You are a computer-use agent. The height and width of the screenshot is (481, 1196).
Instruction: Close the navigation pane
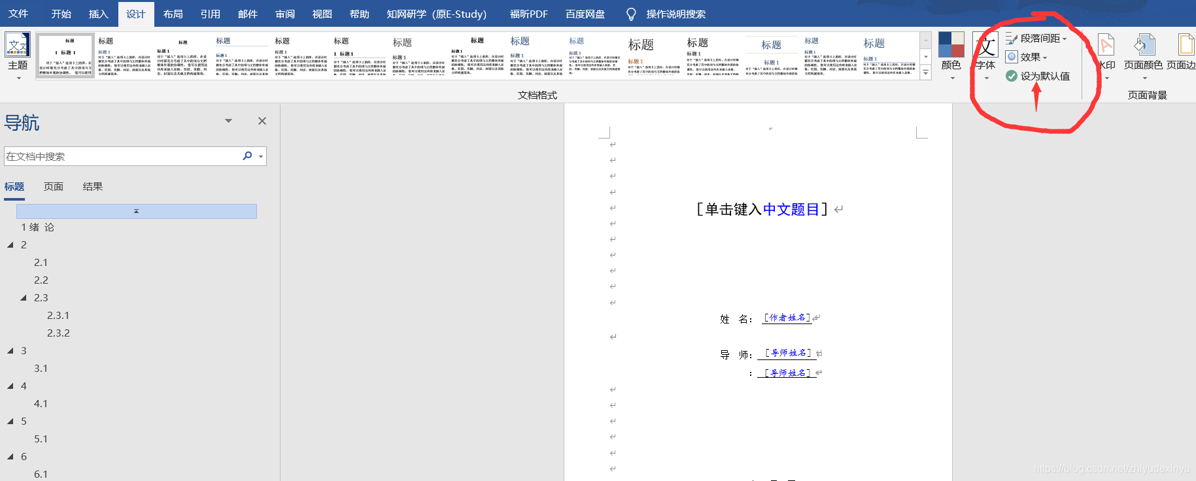262,121
